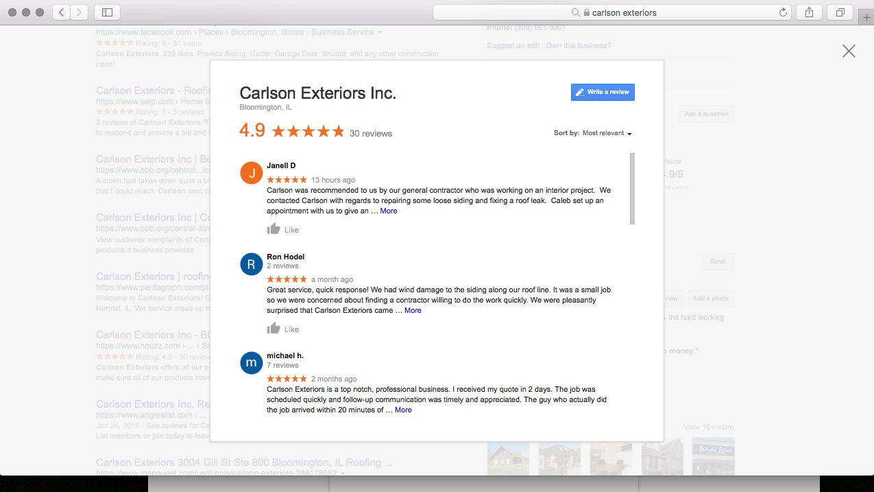Open the dropdown arrow beside the mapquest URL
This screenshot has height=492, width=874.
pos(342,472)
